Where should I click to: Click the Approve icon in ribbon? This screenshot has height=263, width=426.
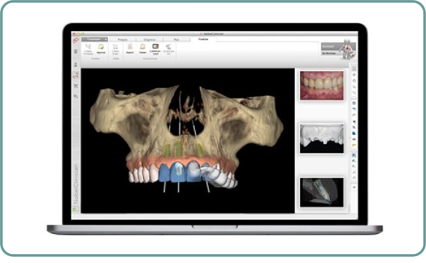(x=101, y=48)
